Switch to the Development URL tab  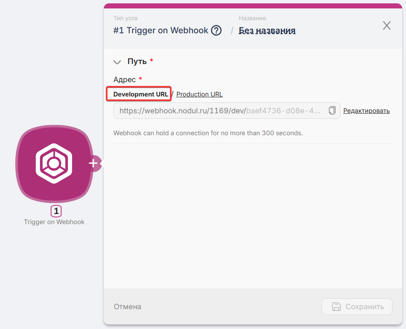click(140, 94)
